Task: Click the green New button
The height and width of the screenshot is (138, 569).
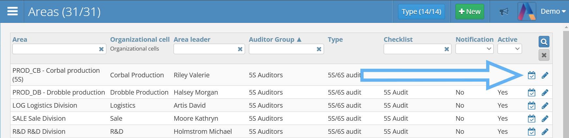Action: (x=469, y=12)
